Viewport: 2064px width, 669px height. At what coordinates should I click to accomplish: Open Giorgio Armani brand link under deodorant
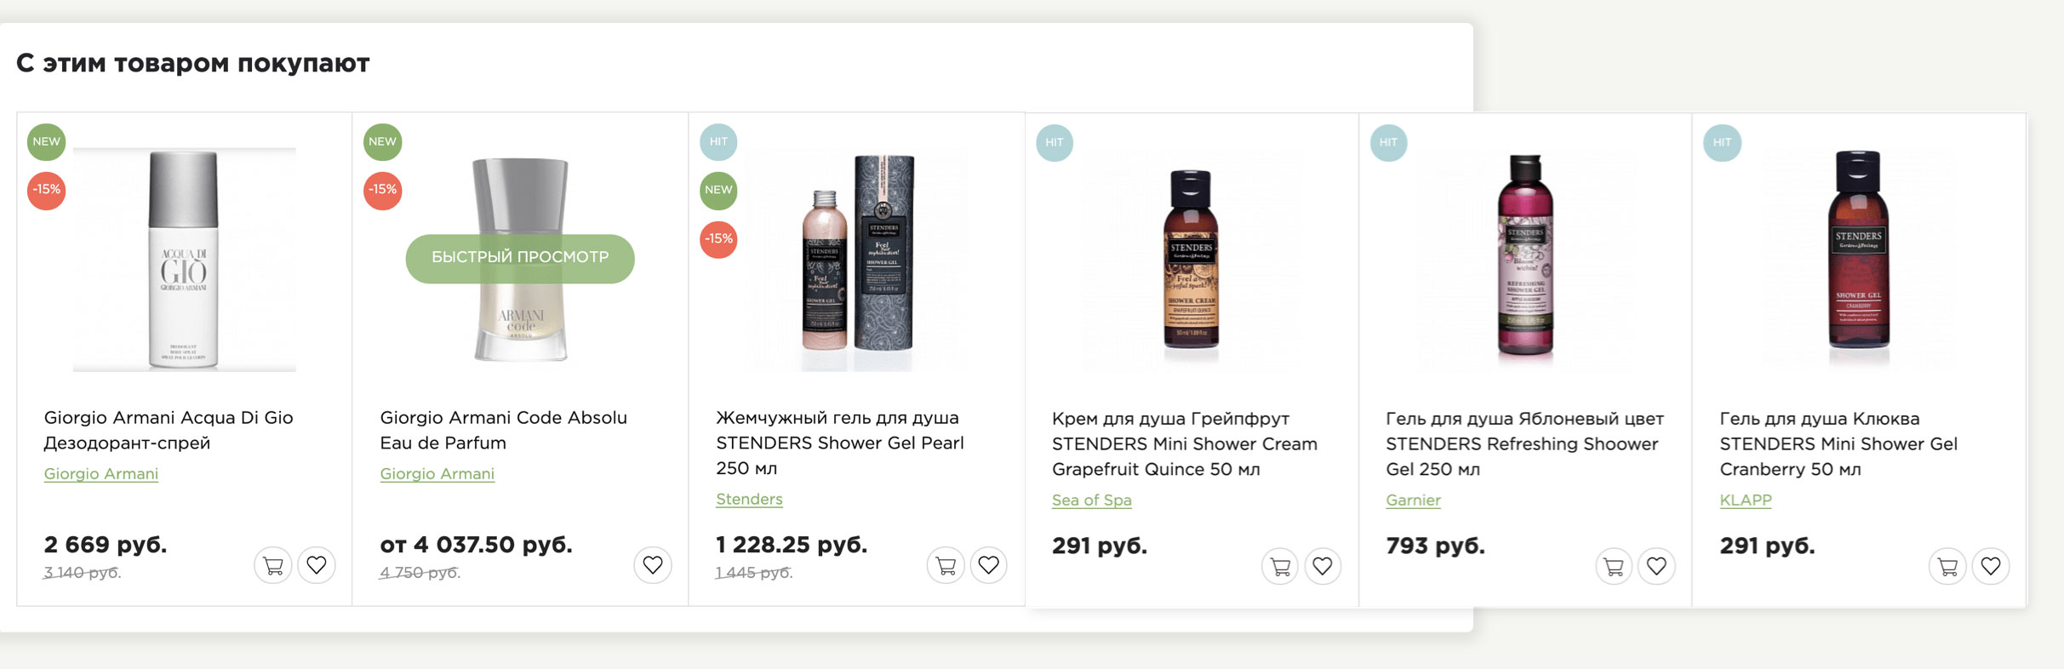[x=101, y=474]
